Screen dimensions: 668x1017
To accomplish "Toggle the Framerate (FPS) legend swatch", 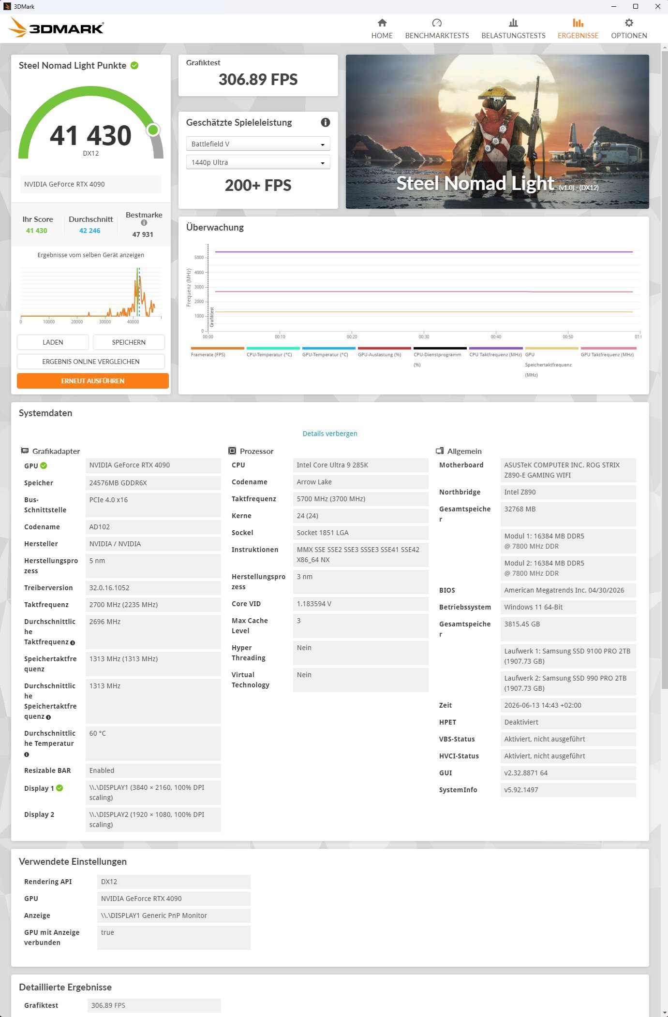I will (x=218, y=348).
